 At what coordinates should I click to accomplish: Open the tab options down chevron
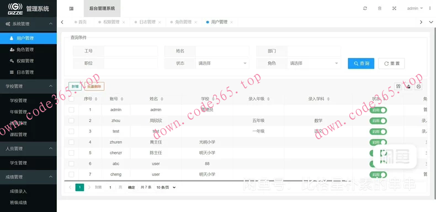click(x=431, y=22)
